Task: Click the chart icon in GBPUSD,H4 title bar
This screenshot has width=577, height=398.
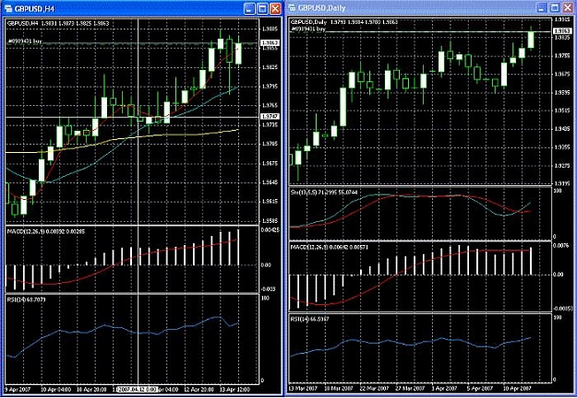Action: pos(8,8)
